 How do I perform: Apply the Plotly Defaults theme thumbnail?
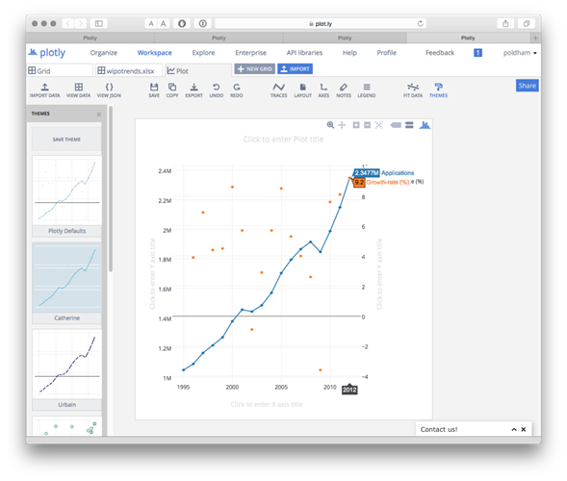pyautogui.click(x=66, y=190)
